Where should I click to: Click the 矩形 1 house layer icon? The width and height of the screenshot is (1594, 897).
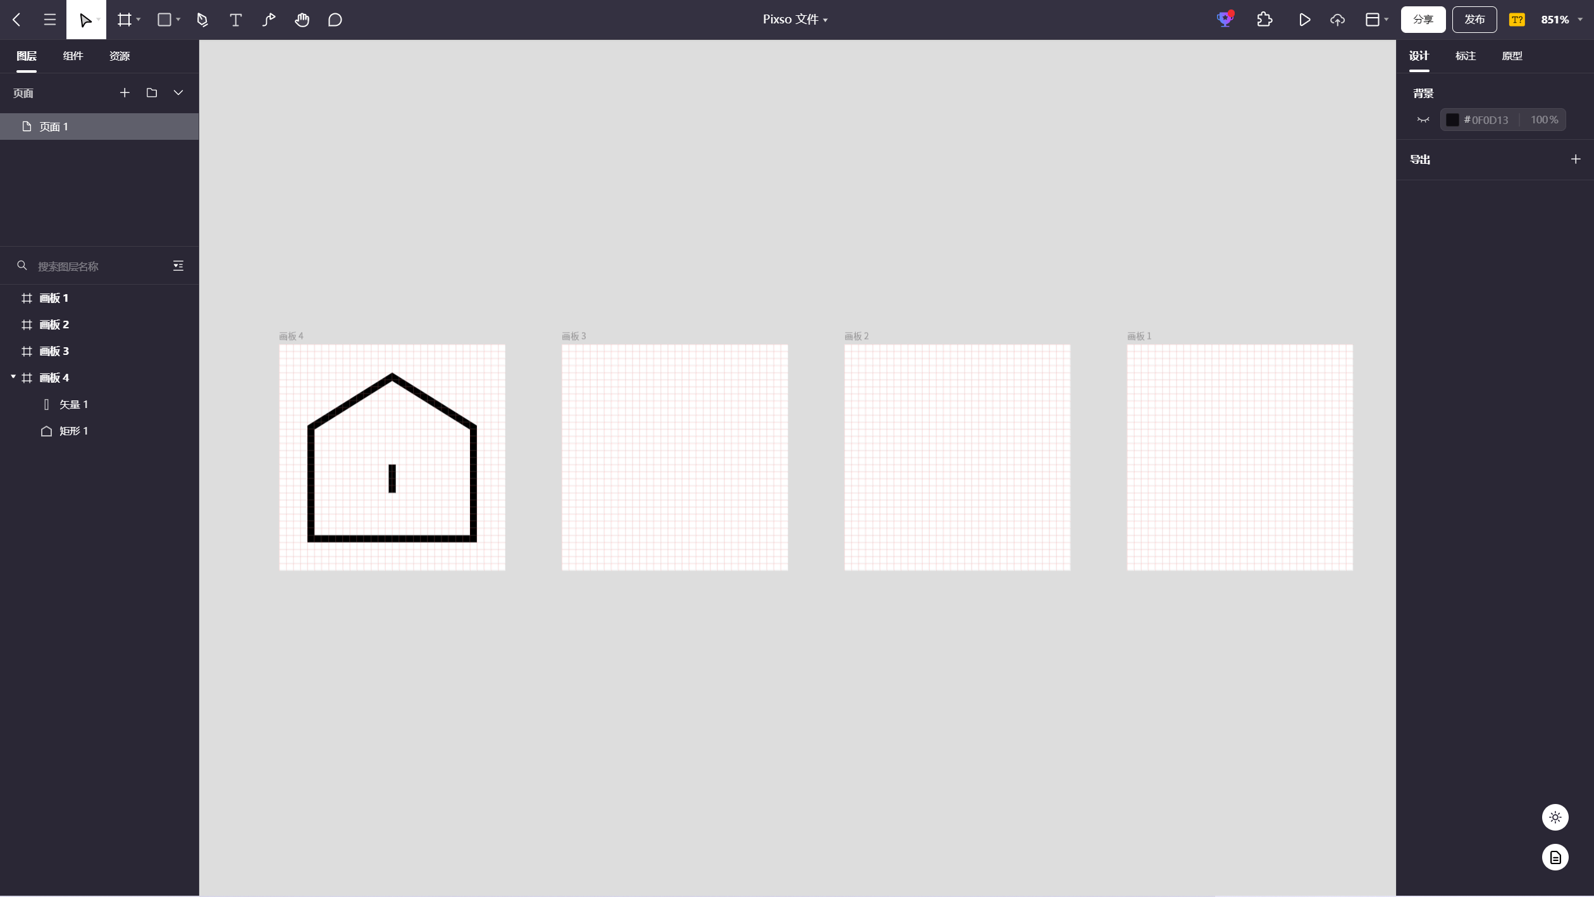(46, 431)
